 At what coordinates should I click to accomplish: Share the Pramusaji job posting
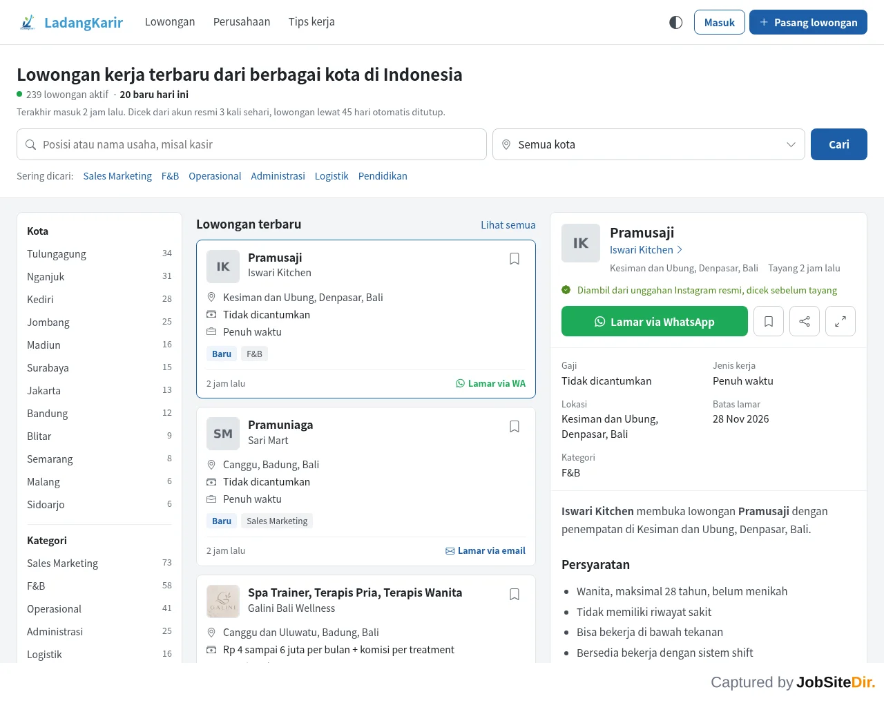click(x=805, y=321)
